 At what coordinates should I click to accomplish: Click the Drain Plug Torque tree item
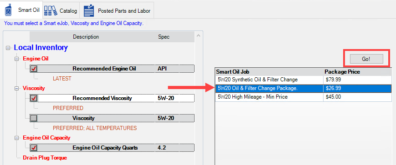[45, 158]
